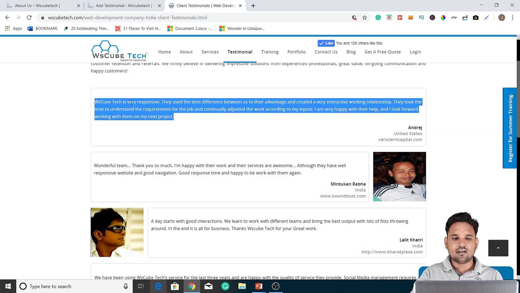Open a new browser tab
The image size is (520, 293).
[253, 6]
